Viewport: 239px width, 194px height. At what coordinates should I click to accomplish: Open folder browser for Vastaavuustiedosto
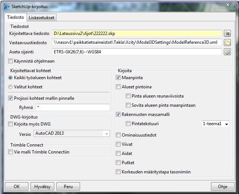point(227,43)
